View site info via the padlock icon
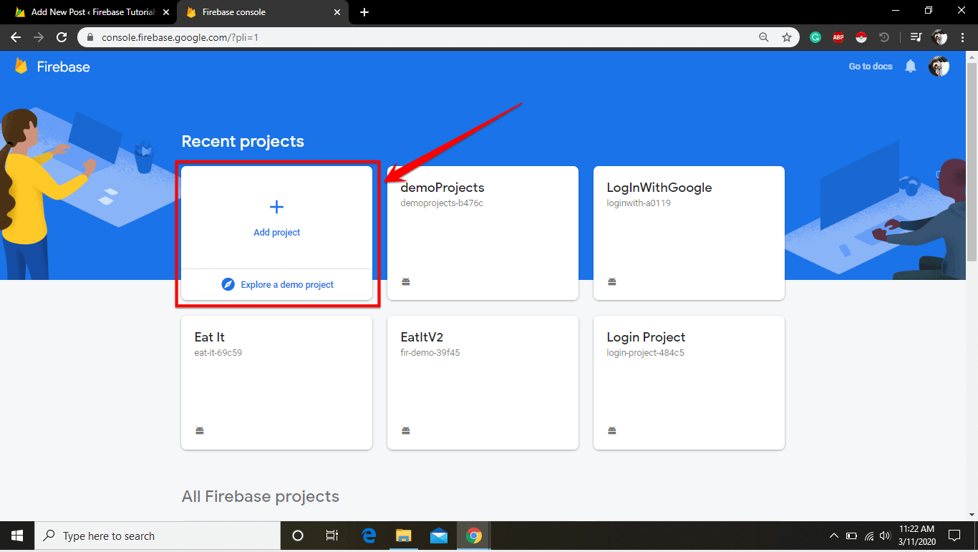Image resolution: width=978 pixels, height=552 pixels. point(89,37)
